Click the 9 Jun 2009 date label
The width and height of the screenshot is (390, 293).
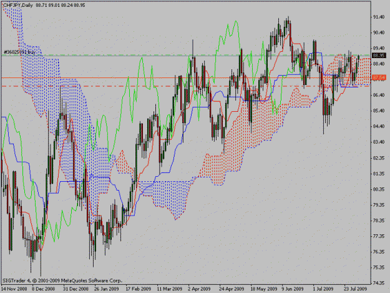(293, 289)
